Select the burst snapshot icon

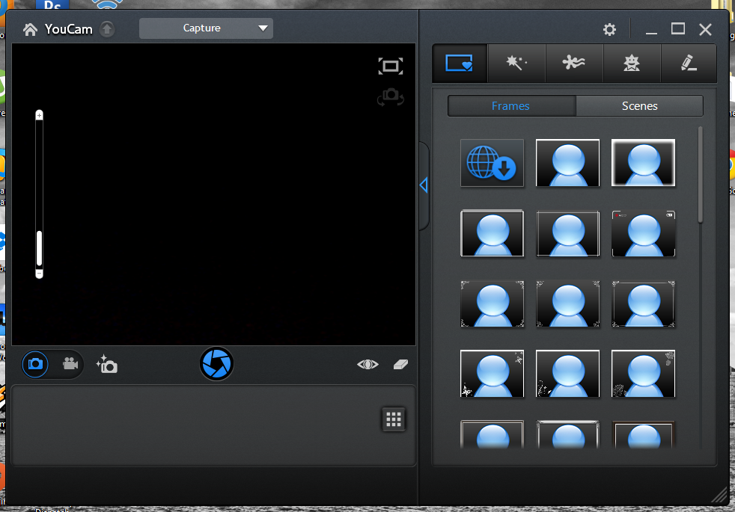point(107,364)
